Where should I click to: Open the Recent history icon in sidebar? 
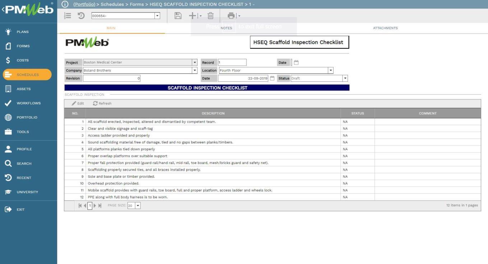pos(8,178)
